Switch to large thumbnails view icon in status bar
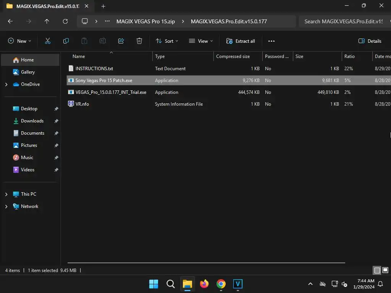 pos(385,270)
